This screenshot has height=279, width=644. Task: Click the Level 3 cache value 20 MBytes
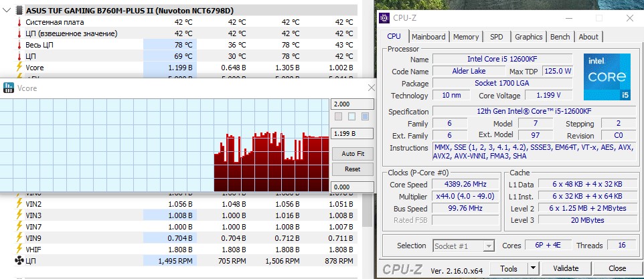(587, 220)
